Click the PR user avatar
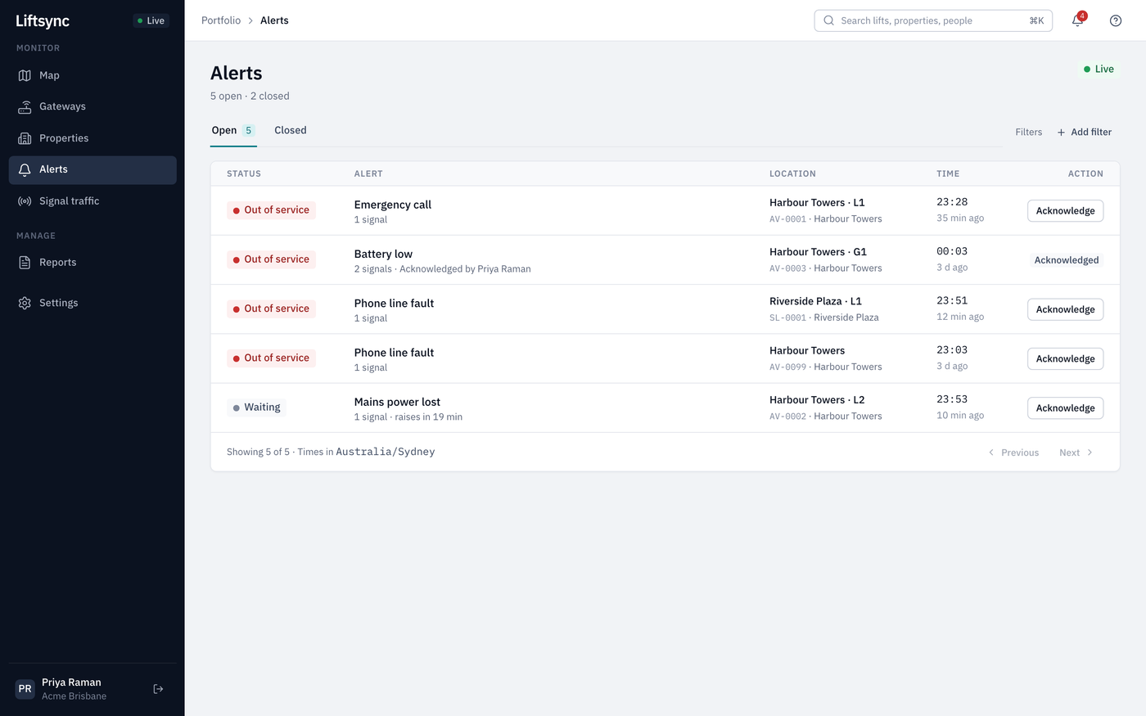Viewport: 1146px width, 716px height. click(x=25, y=689)
